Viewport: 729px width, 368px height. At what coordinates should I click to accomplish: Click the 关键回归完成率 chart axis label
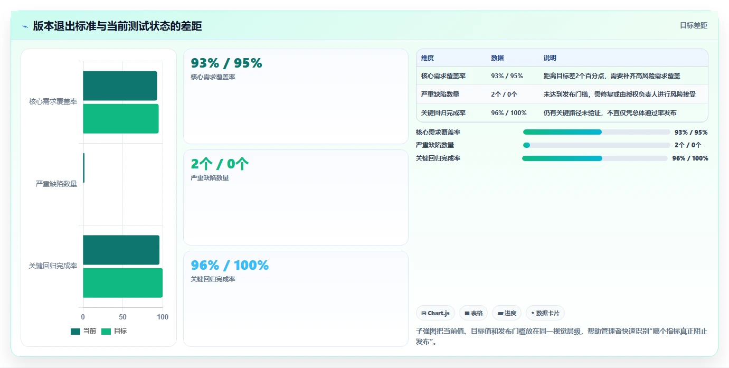click(53, 266)
